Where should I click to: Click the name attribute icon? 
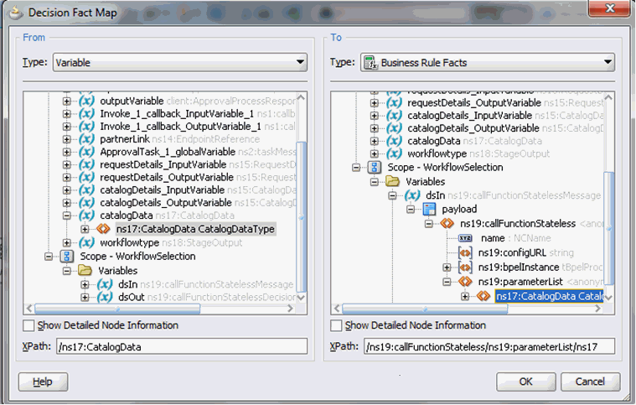465,238
